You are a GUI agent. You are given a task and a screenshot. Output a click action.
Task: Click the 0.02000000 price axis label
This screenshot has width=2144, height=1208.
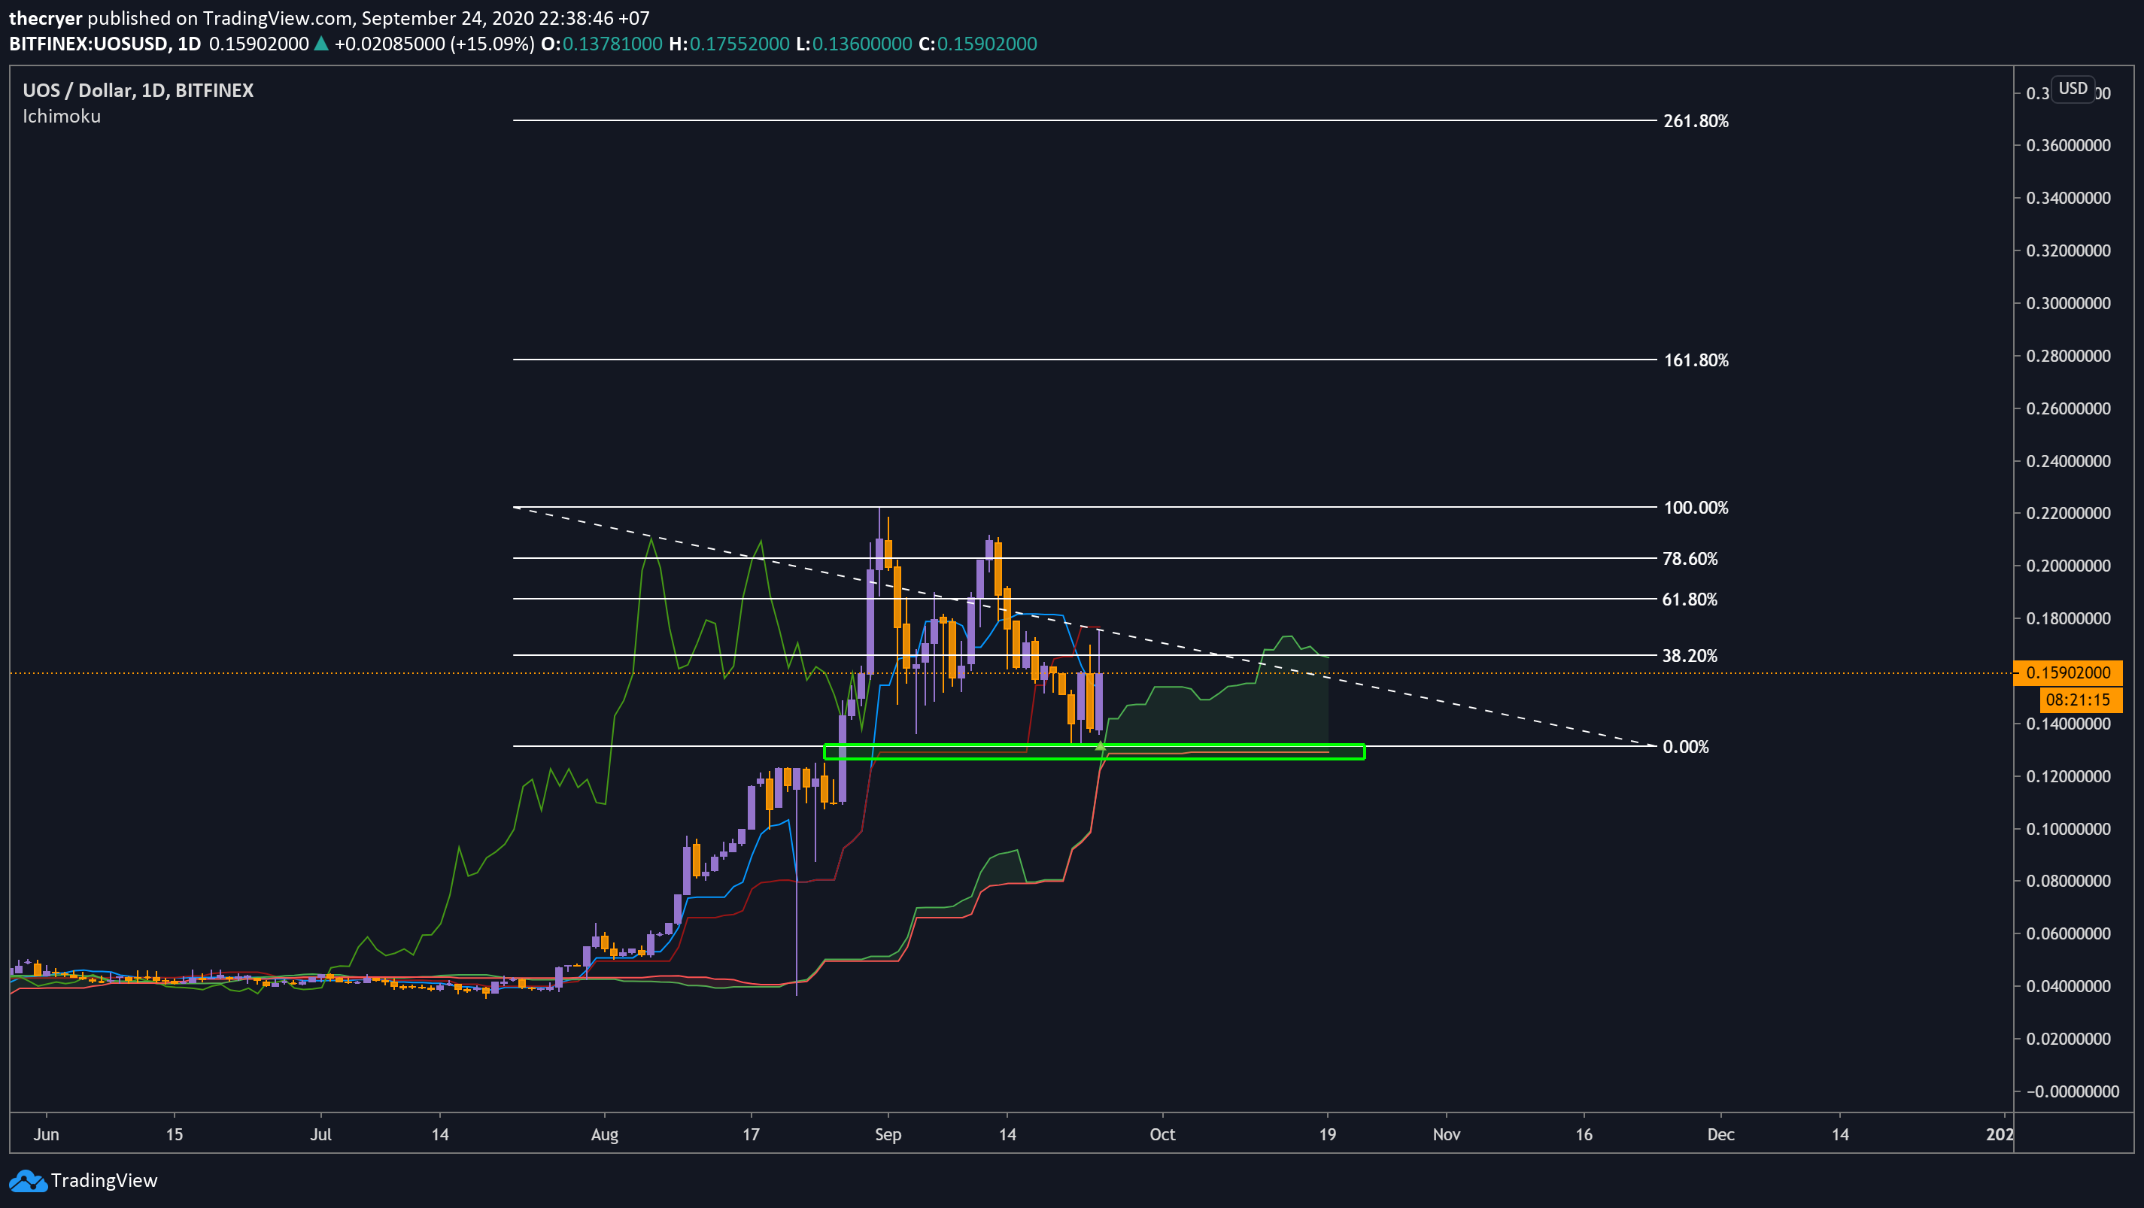(2068, 1038)
